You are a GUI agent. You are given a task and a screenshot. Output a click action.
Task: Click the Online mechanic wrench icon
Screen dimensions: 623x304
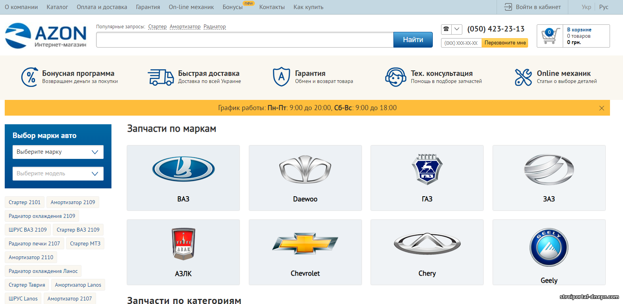[x=523, y=77]
